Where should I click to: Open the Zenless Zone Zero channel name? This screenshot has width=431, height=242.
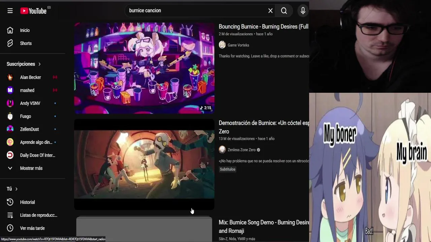pyautogui.click(x=241, y=150)
